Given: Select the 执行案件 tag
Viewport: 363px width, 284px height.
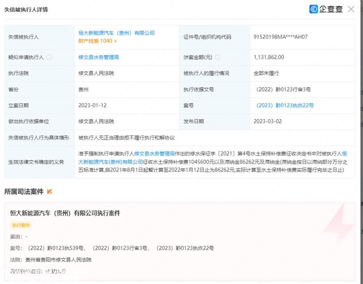Looking at the screenshot, I should (21, 225).
